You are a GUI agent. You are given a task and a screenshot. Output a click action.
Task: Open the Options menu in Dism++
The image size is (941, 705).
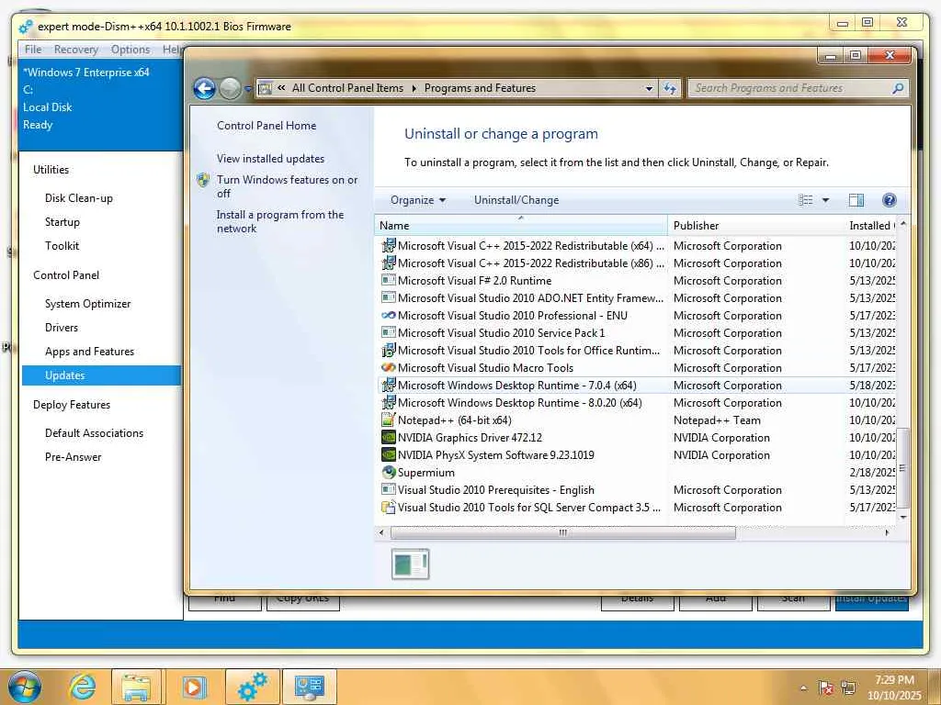click(x=130, y=50)
